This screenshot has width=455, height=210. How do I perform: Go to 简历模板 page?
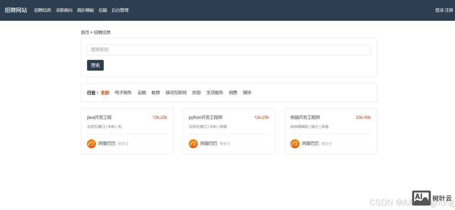click(x=86, y=10)
